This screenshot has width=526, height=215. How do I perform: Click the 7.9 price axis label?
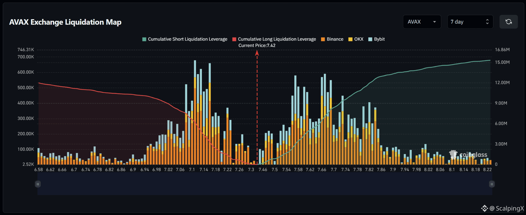(393, 170)
